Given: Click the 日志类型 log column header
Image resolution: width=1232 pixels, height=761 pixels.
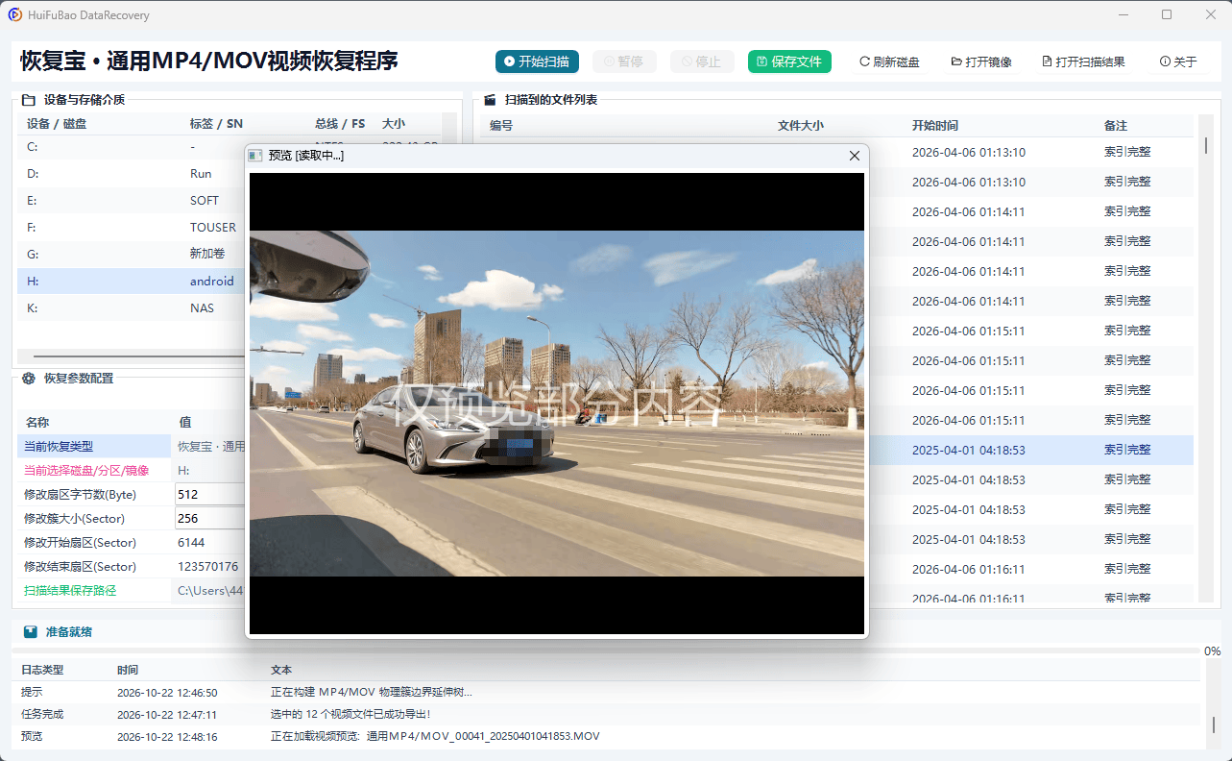Looking at the screenshot, I should (42, 670).
